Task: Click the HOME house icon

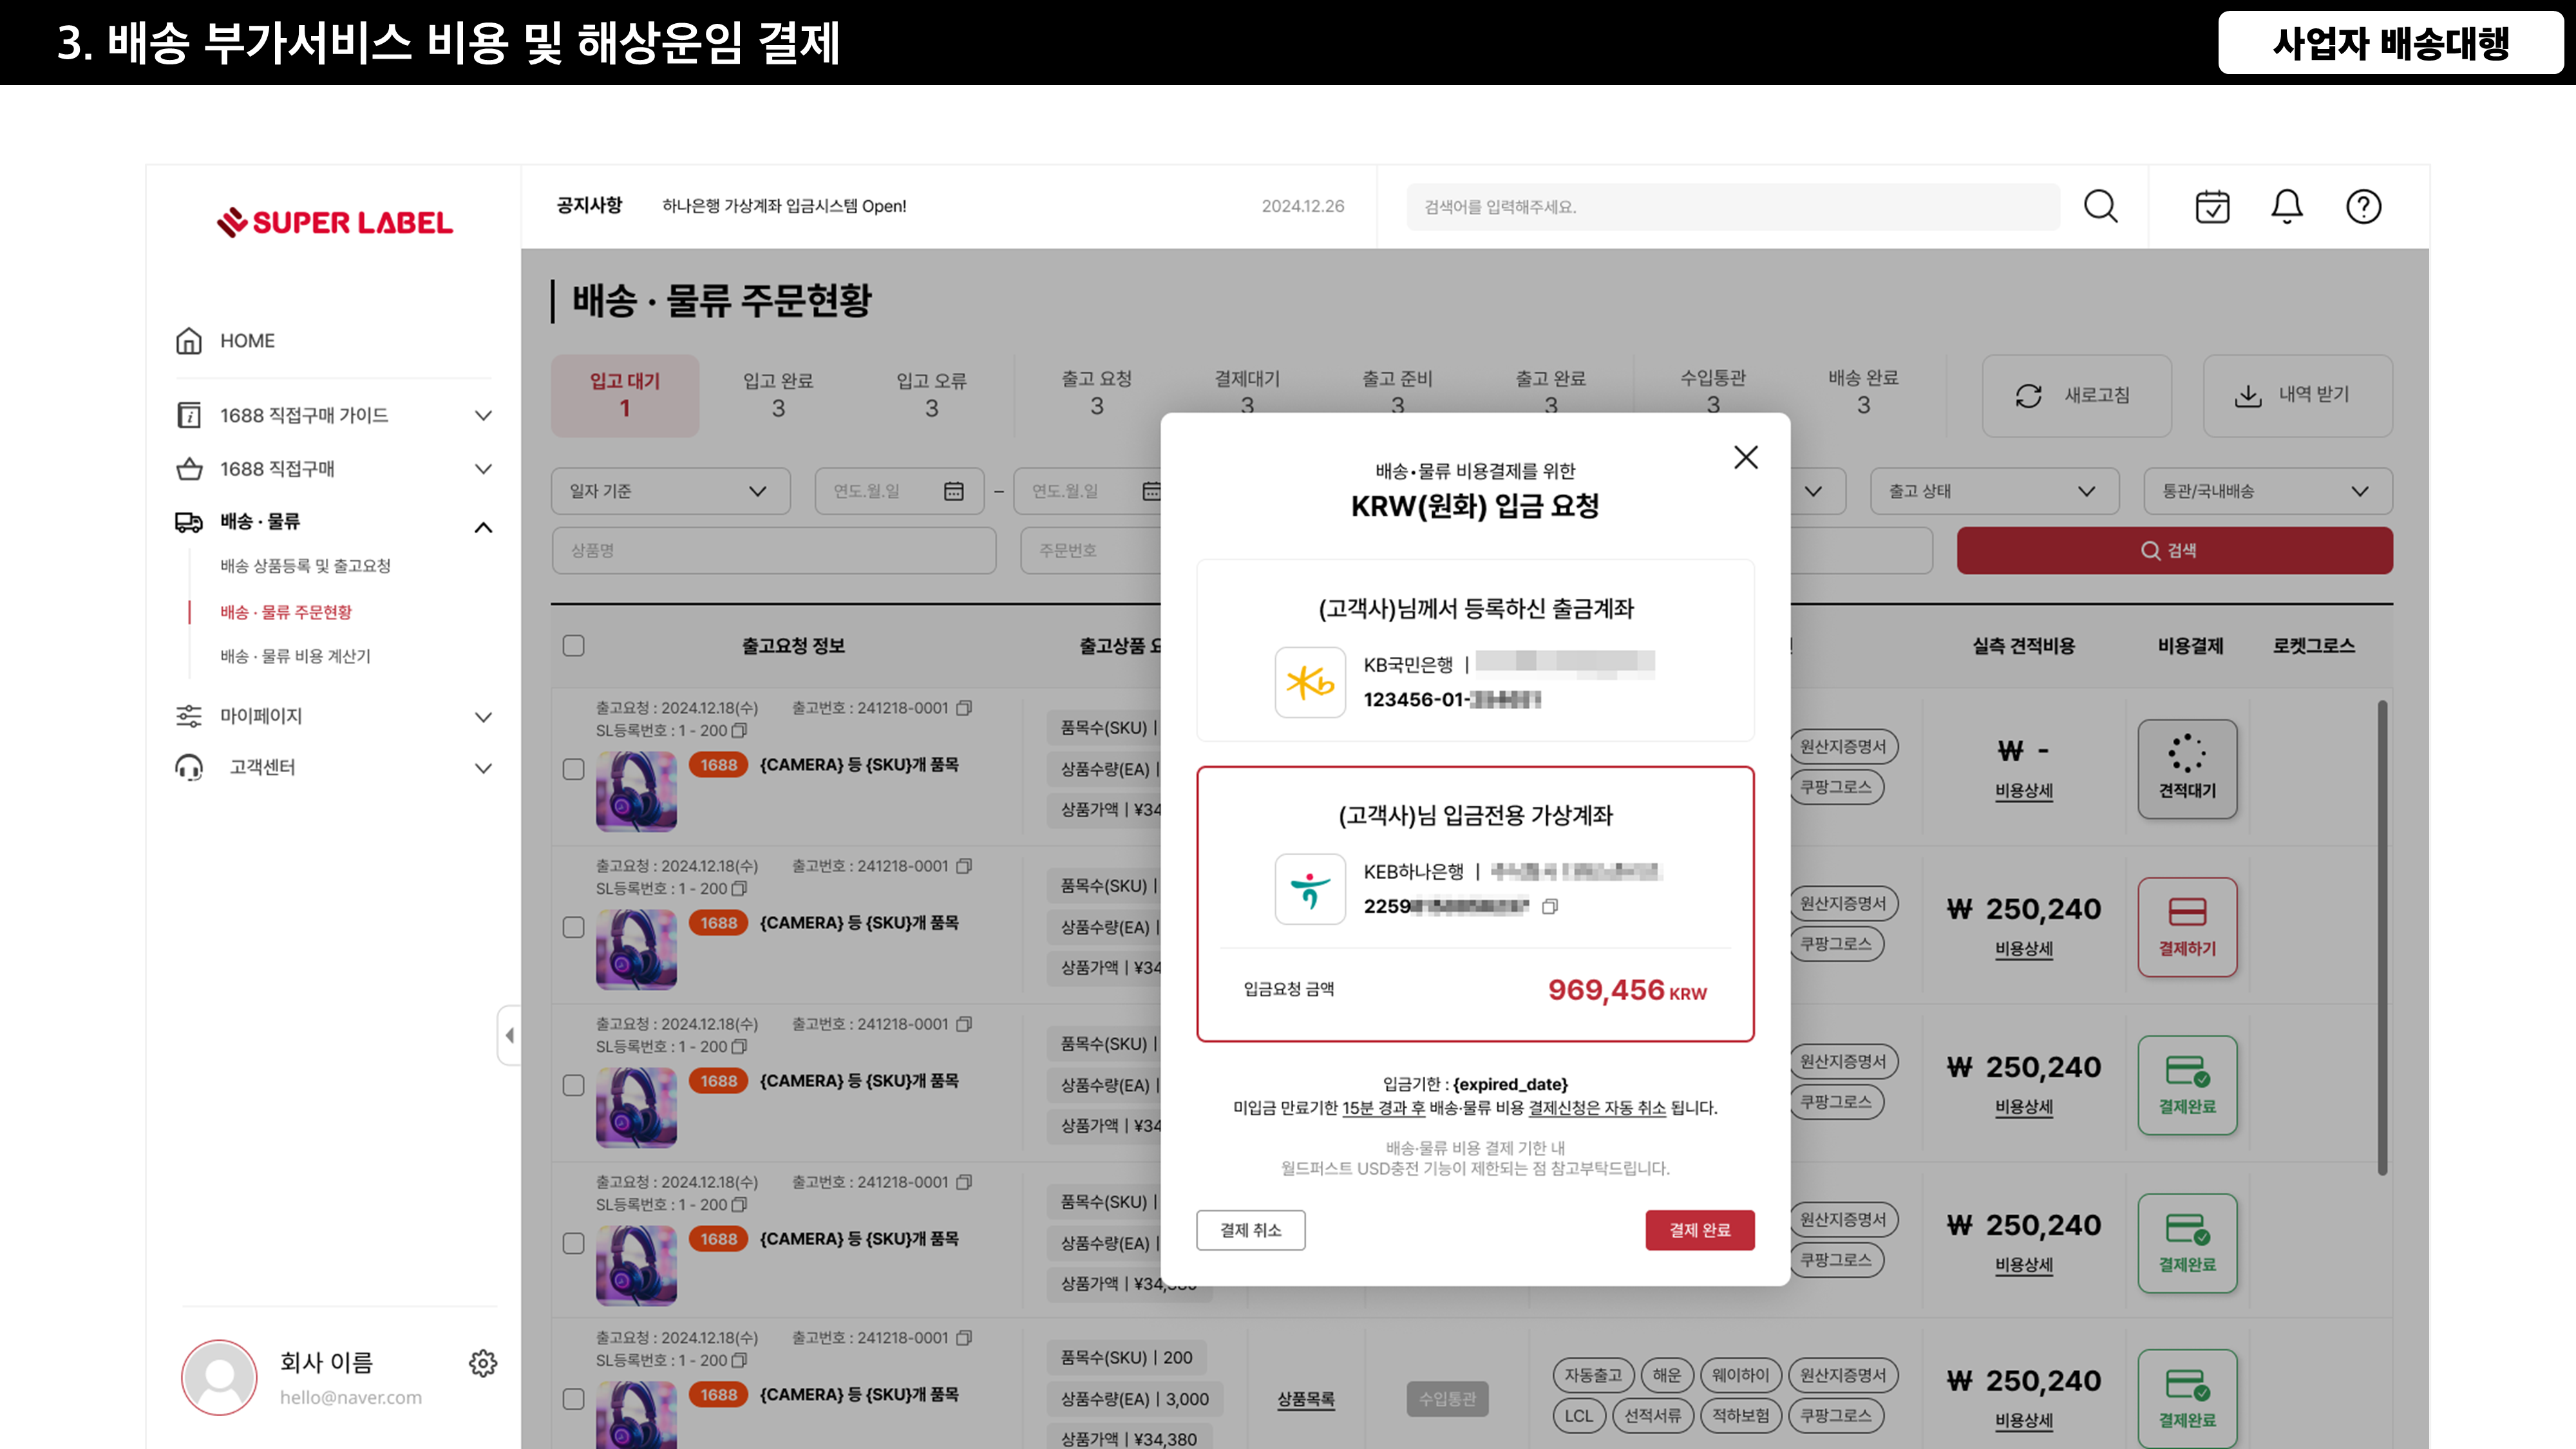Action: (x=189, y=341)
